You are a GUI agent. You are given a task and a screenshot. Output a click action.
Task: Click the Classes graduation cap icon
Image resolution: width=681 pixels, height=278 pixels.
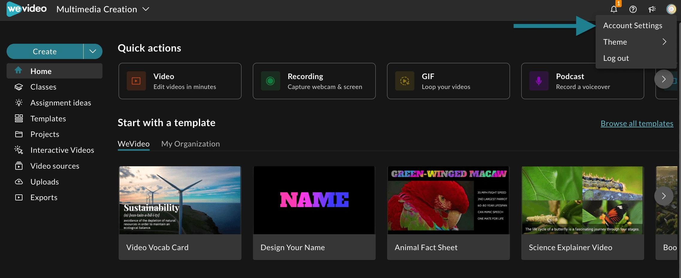pos(19,87)
